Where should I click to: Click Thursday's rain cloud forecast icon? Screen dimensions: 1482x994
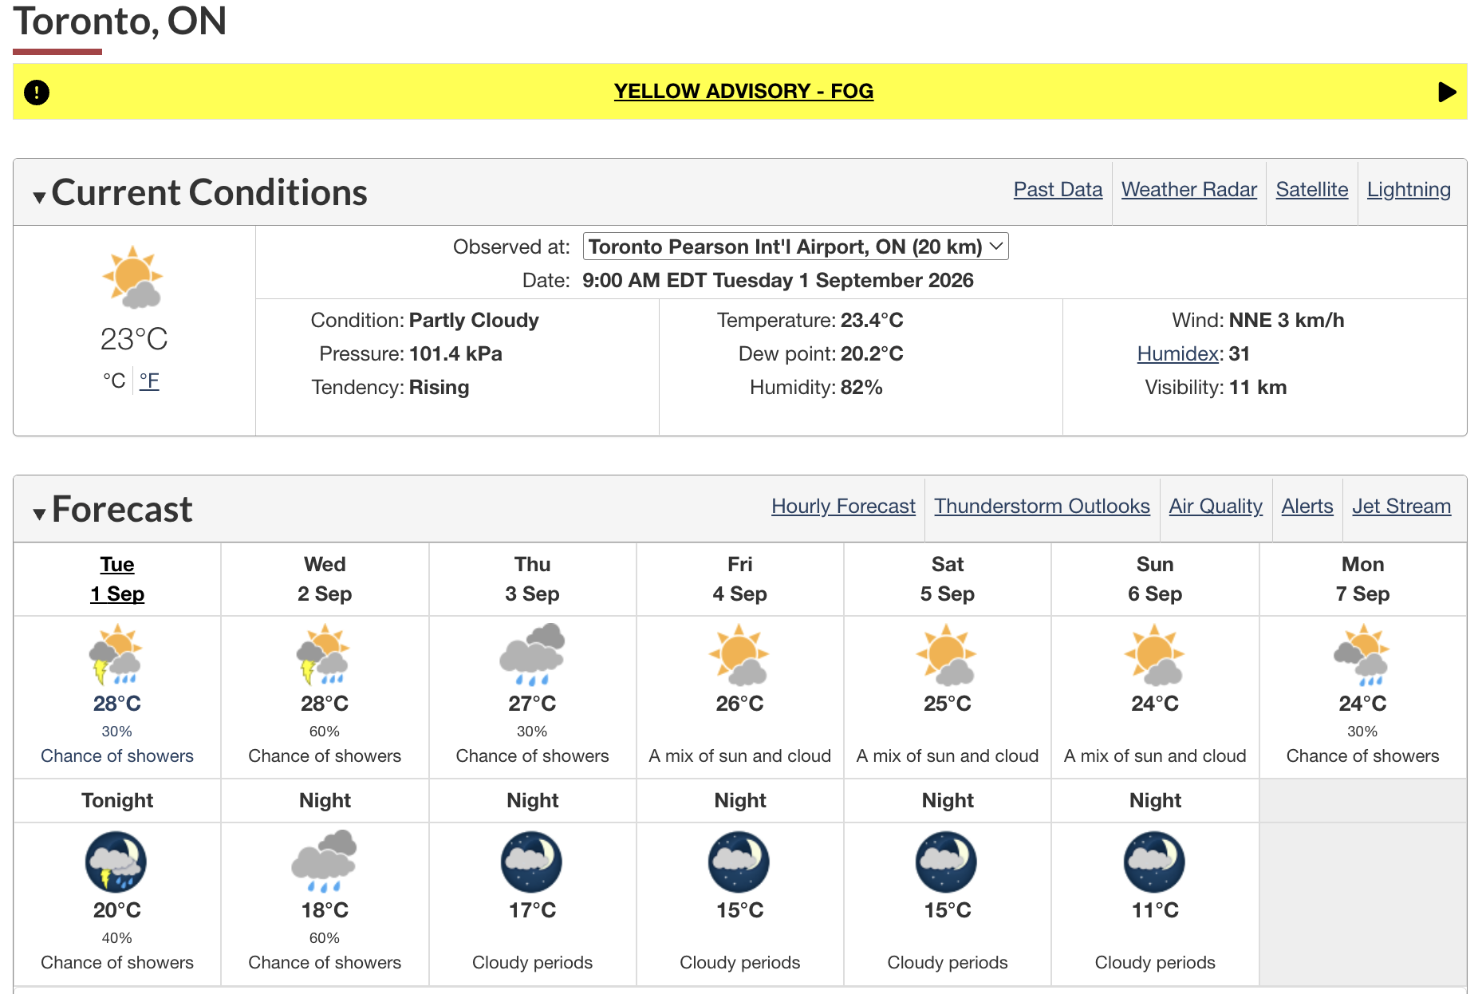pos(532,655)
